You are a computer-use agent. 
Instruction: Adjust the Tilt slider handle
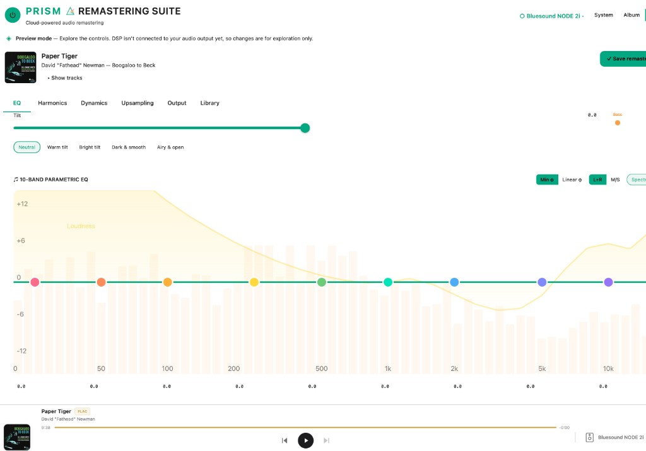pos(305,128)
